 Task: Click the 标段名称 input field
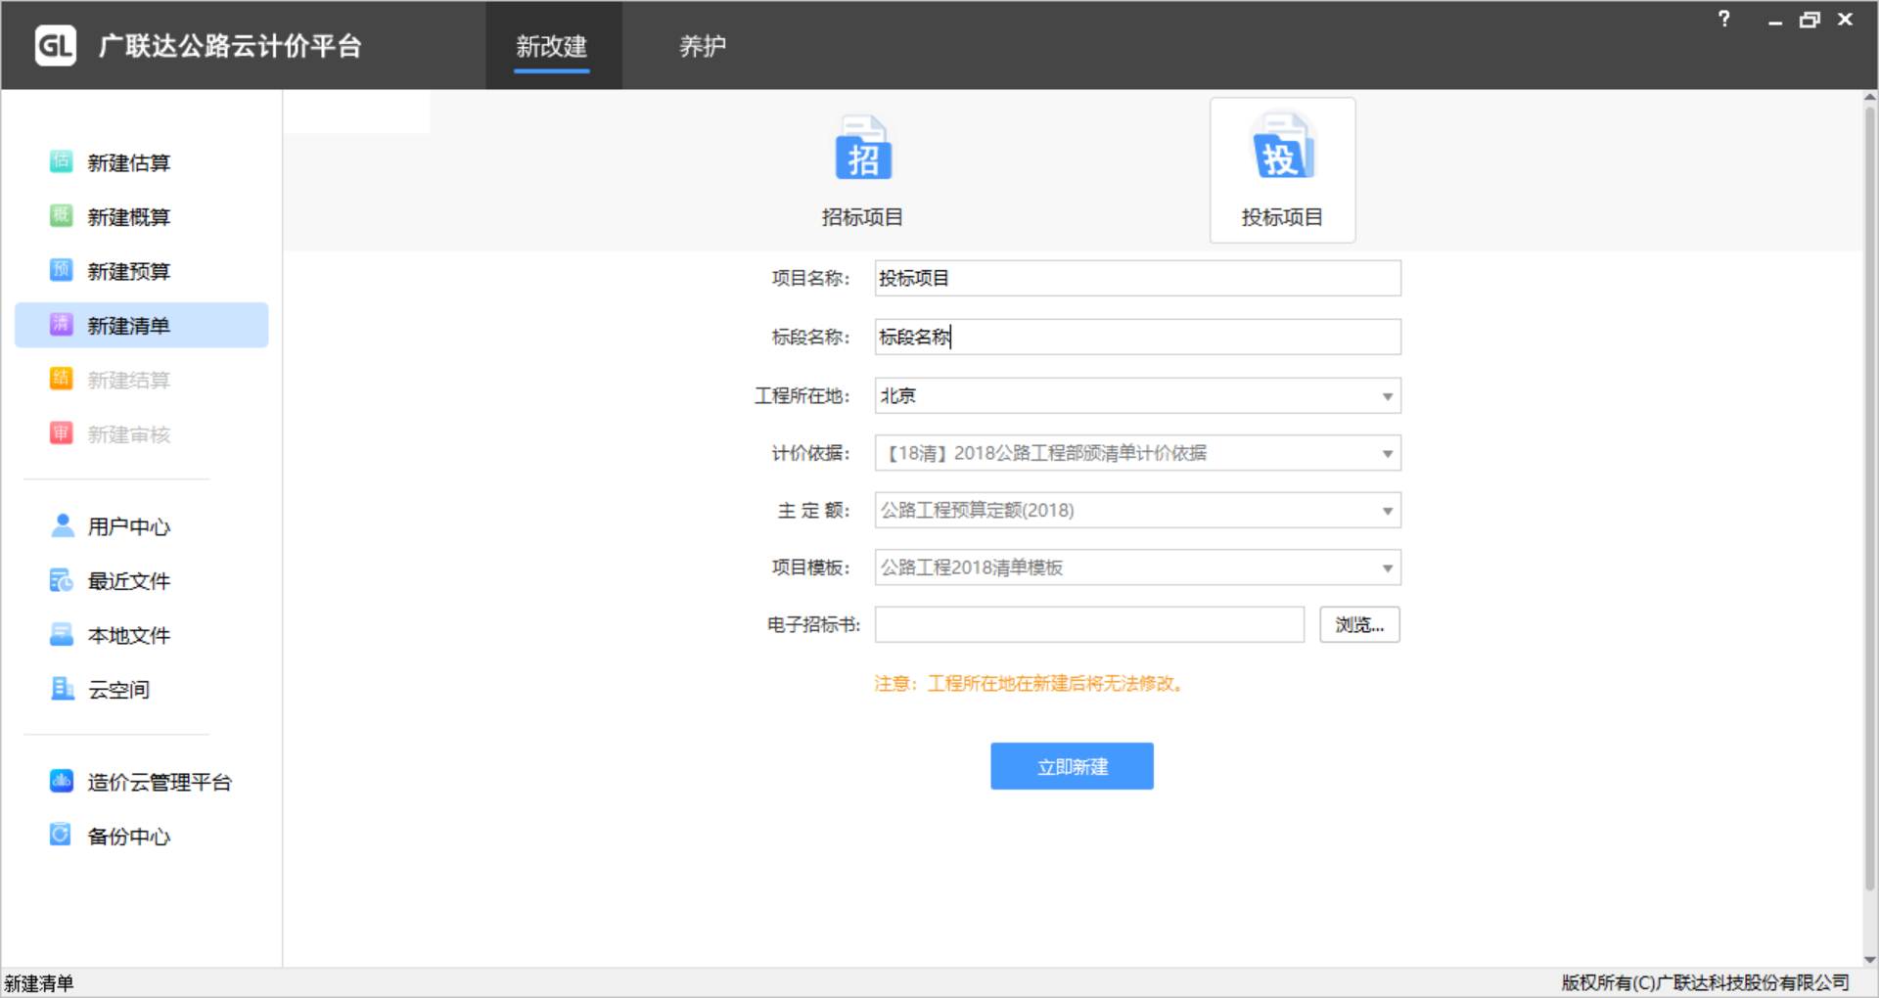1137,337
